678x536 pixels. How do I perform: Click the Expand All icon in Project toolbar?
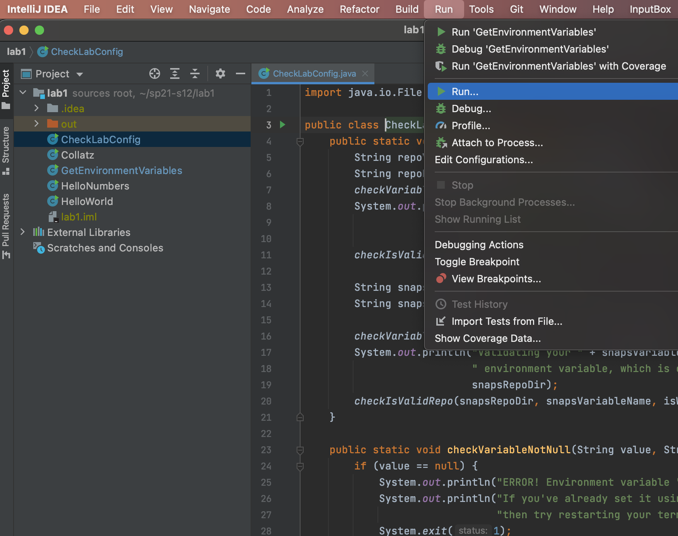coord(175,73)
